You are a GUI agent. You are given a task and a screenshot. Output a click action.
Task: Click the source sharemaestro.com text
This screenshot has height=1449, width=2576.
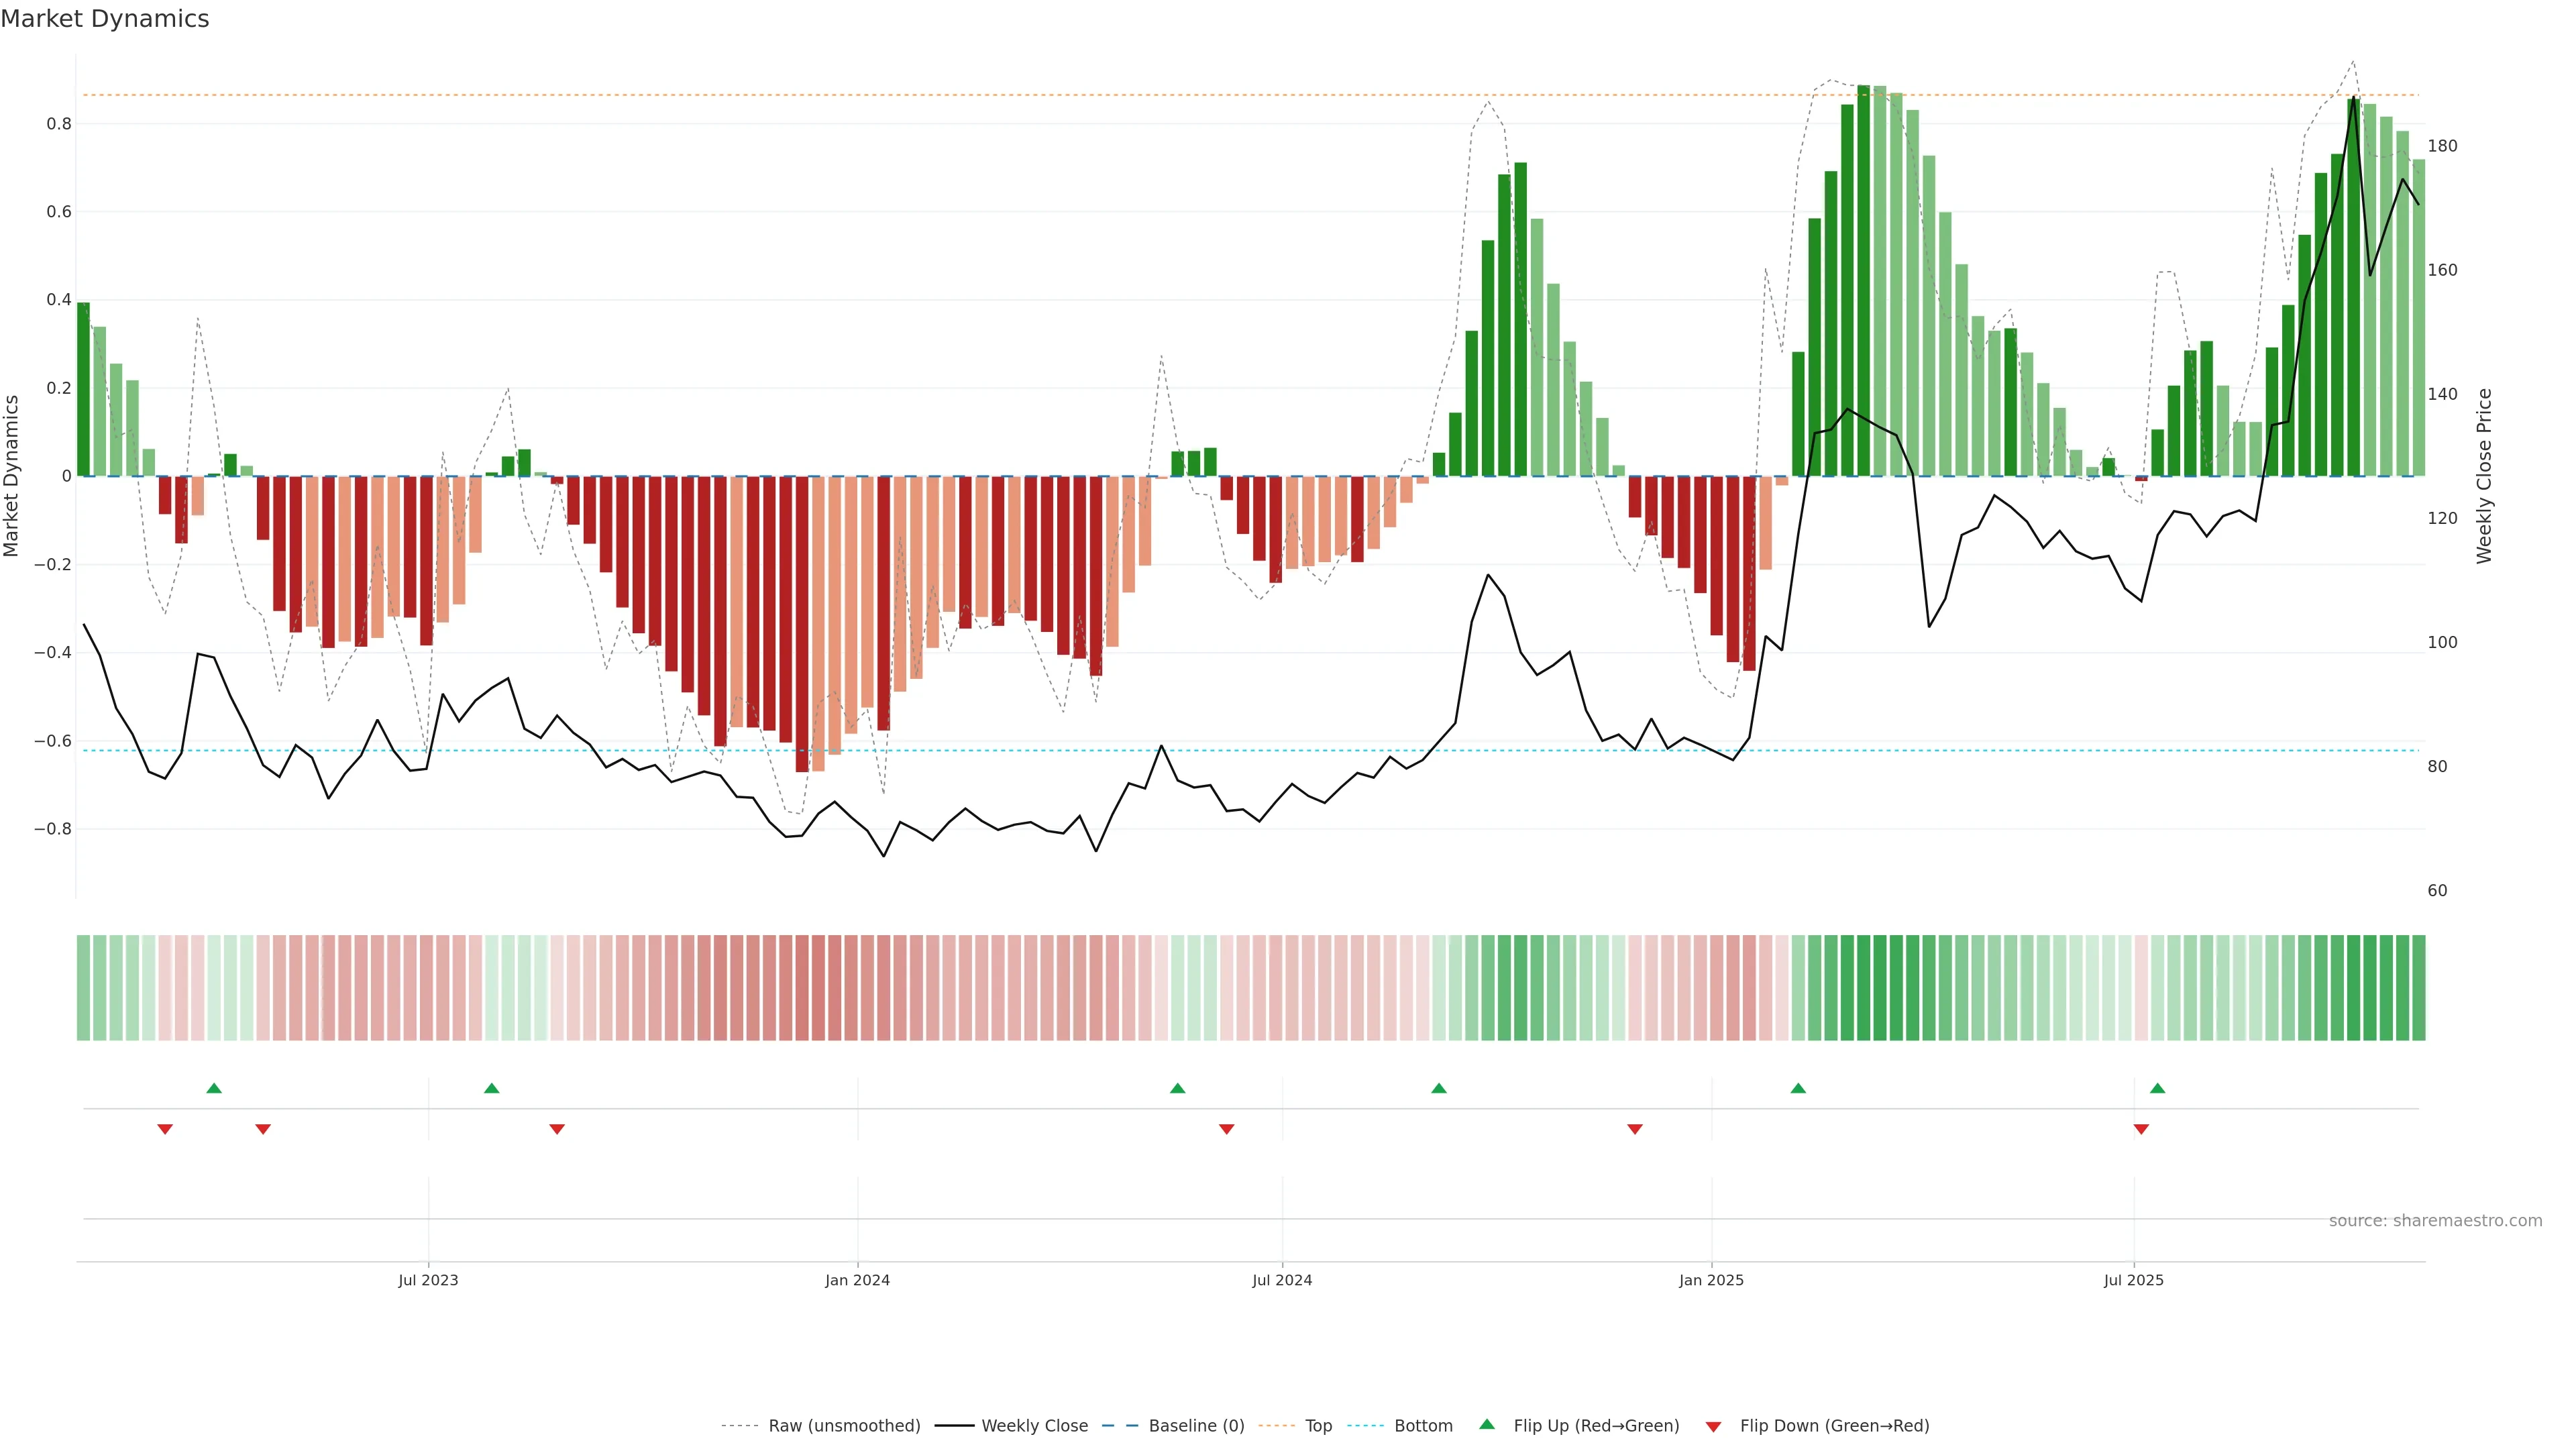coord(2435,1220)
